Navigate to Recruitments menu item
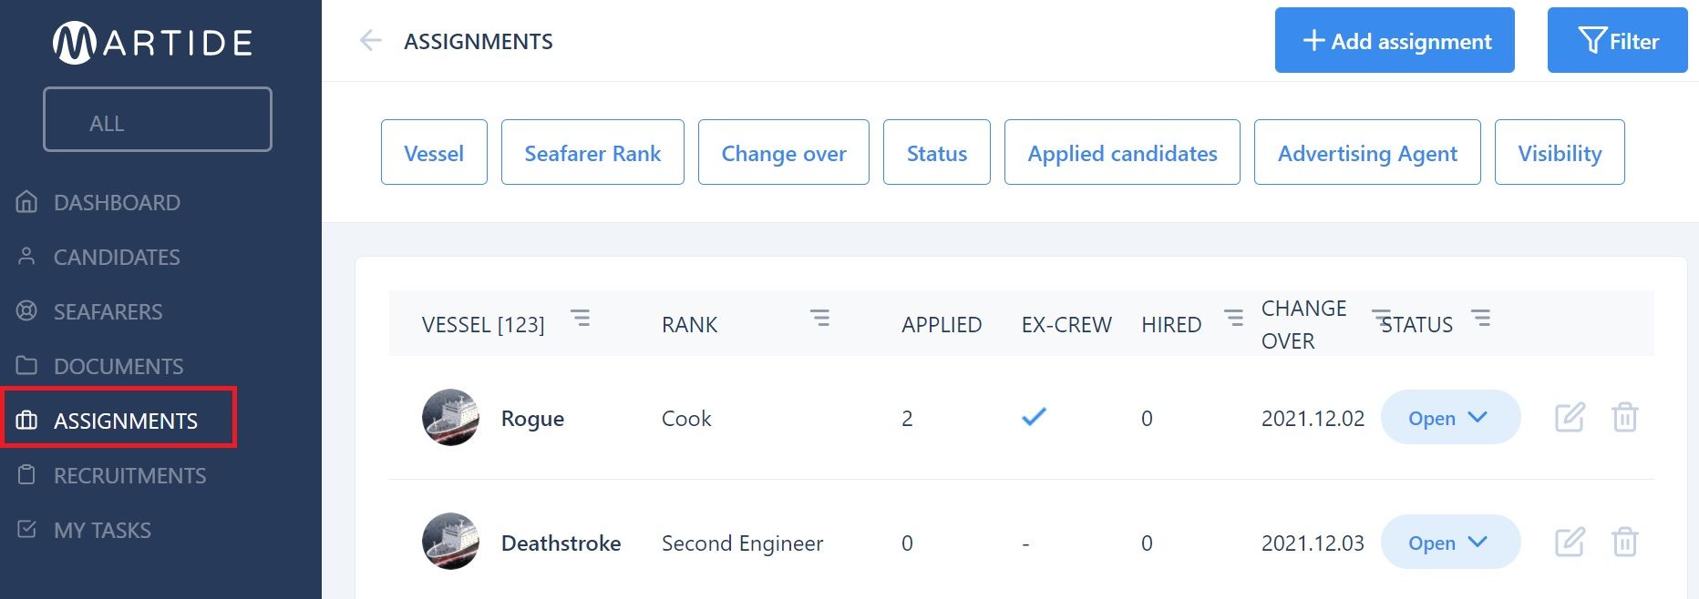 pyautogui.click(x=129, y=475)
